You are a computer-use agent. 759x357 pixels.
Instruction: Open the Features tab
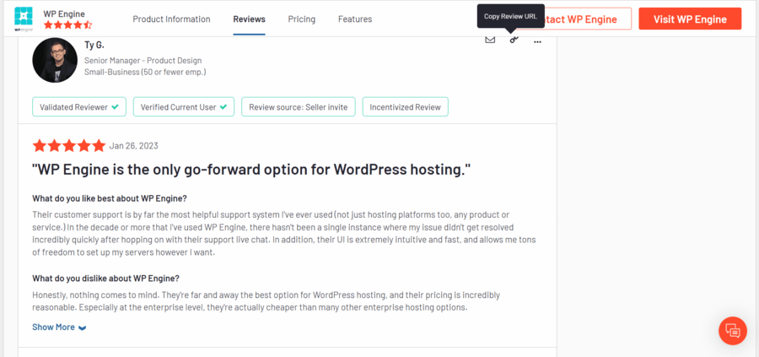[x=355, y=19]
